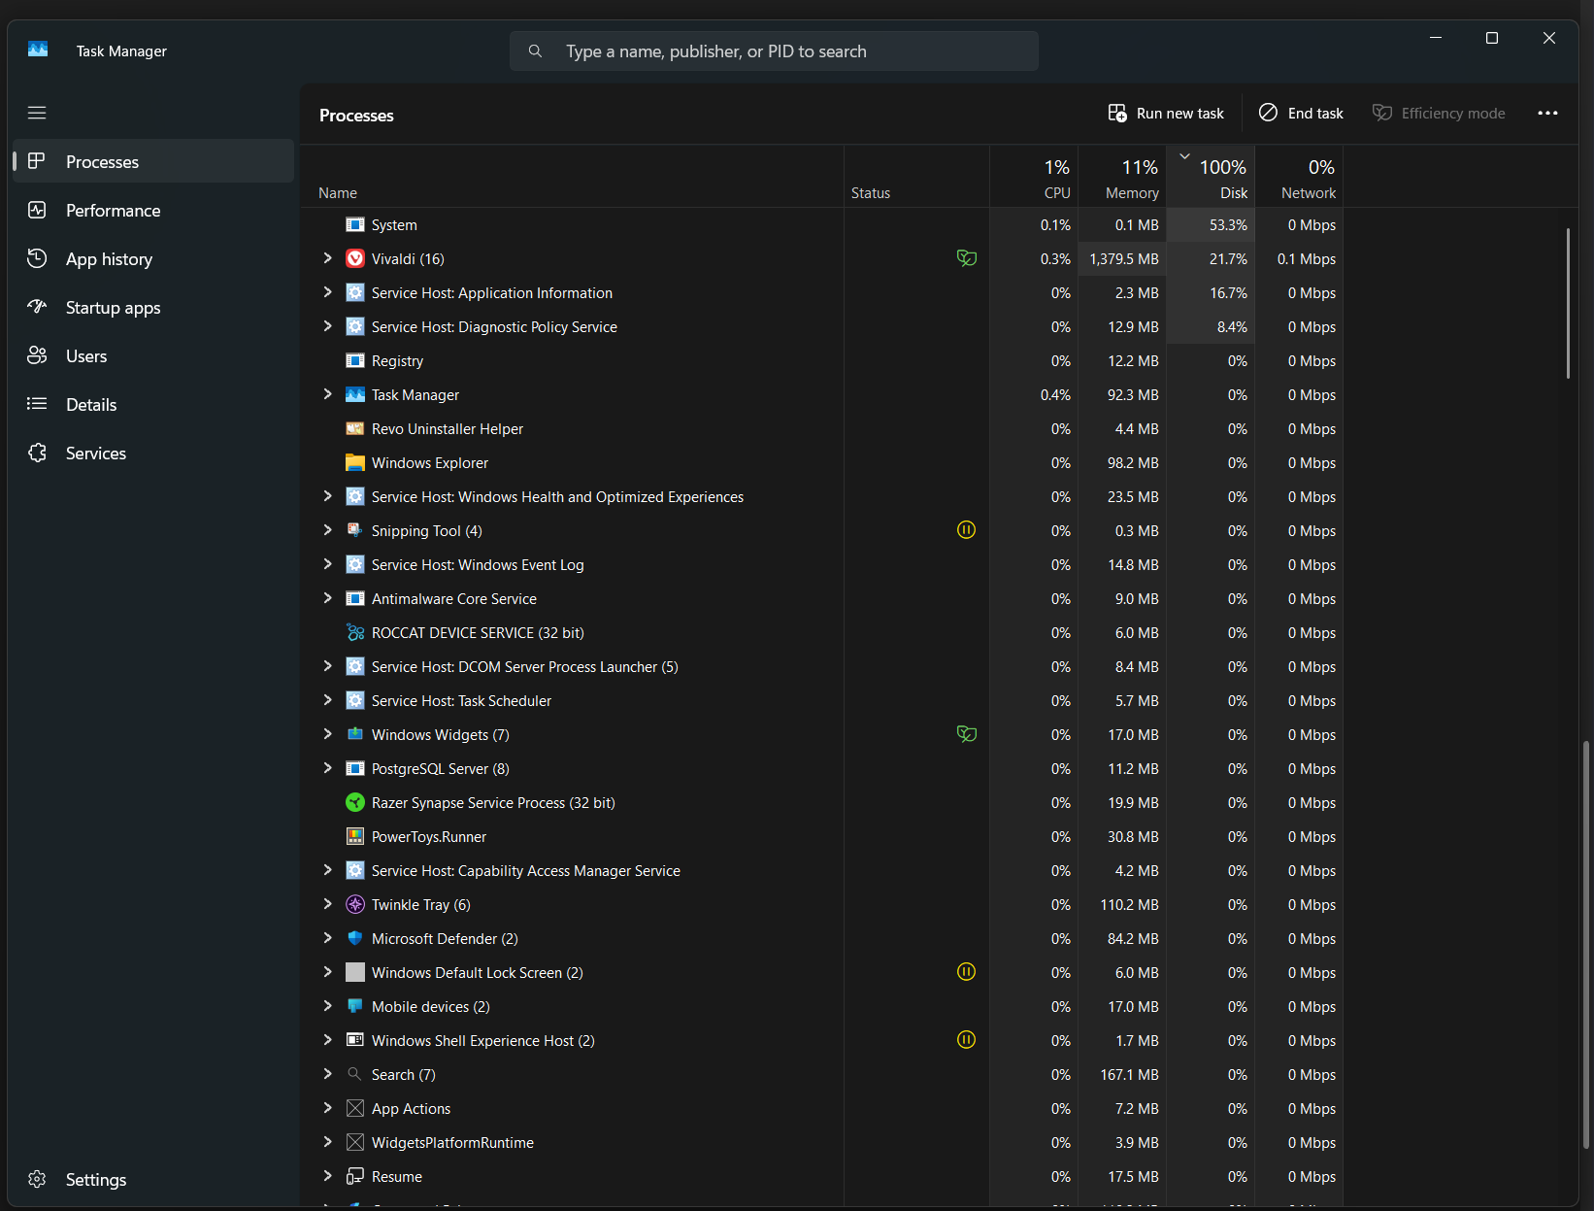Open the Processes page in sidebar

(x=153, y=161)
